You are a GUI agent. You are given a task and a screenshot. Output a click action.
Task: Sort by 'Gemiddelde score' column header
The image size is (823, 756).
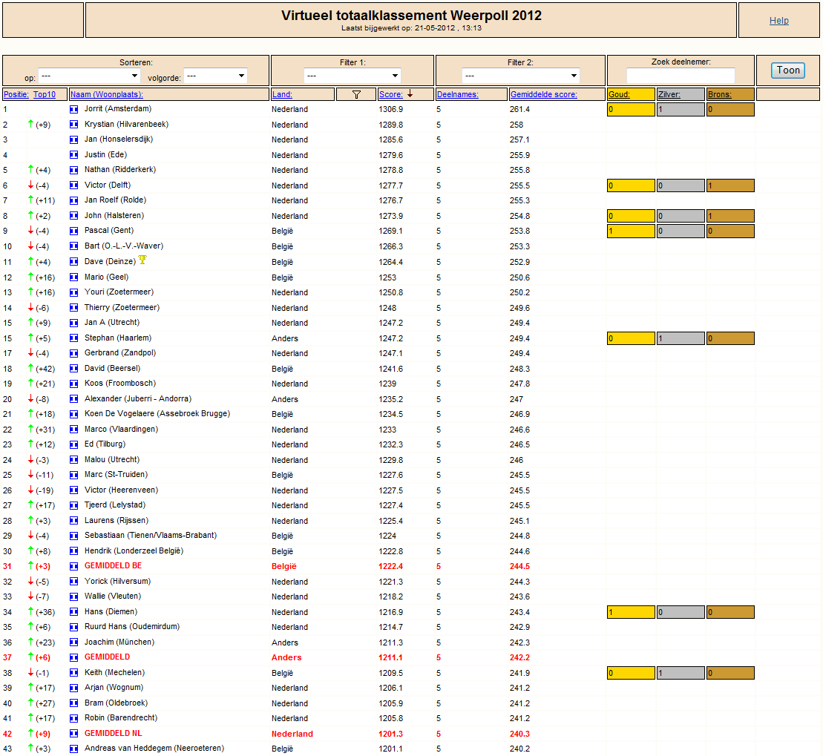tap(543, 94)
